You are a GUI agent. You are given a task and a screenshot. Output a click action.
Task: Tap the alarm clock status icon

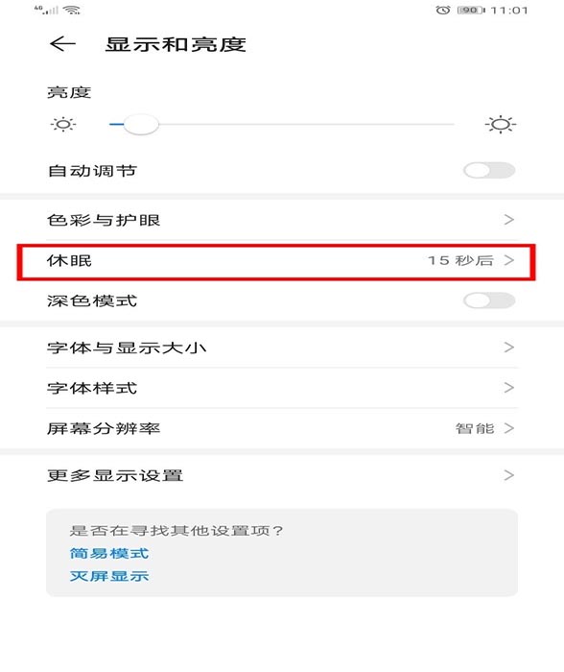click(443, 10)
